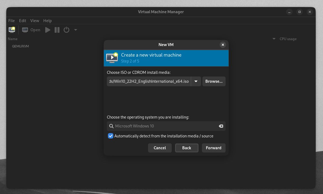Image resolution: width=323 pixels, height=194 pixels.
Task: Pause the virtual machine with the pause icon
Action: click(x=57, y=30)
